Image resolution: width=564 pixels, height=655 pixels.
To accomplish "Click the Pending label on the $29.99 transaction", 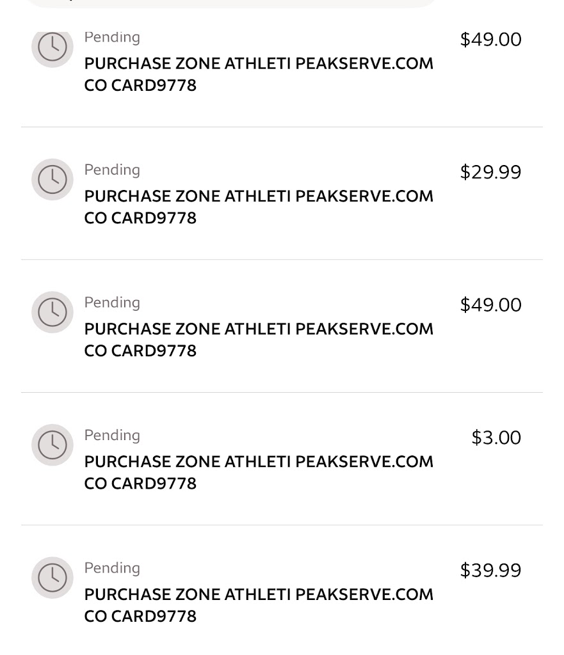I will click(x=112, y=170).
